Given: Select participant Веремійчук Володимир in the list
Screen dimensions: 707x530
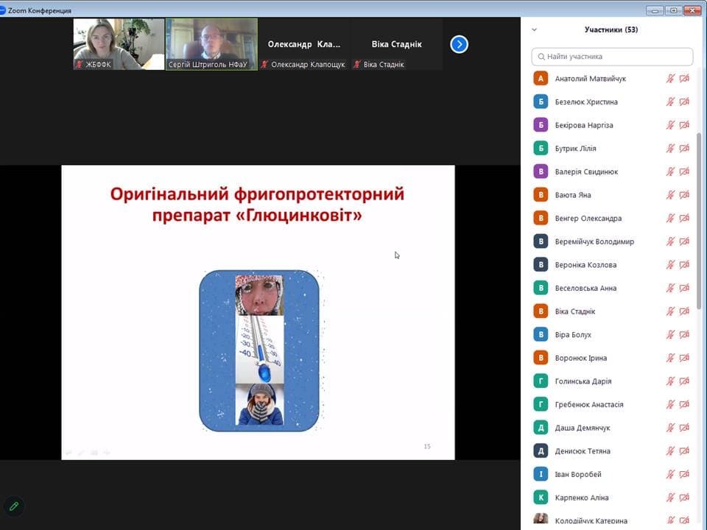Looking at the screenshot, I should tap(611, 241).
